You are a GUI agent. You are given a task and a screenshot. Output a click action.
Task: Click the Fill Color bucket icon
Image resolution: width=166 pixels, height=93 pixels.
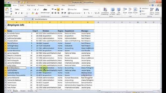click(33, 13)
